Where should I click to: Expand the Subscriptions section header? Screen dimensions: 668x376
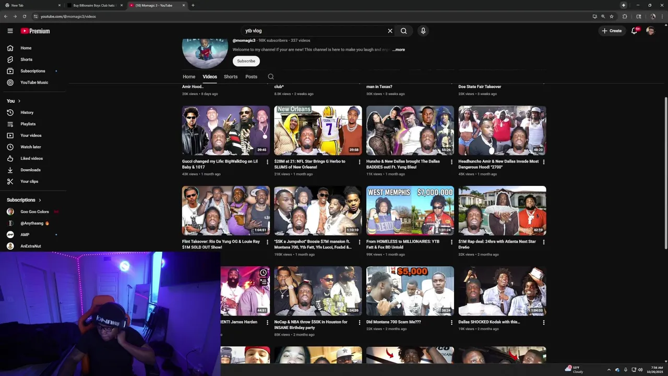pos(24,200)
